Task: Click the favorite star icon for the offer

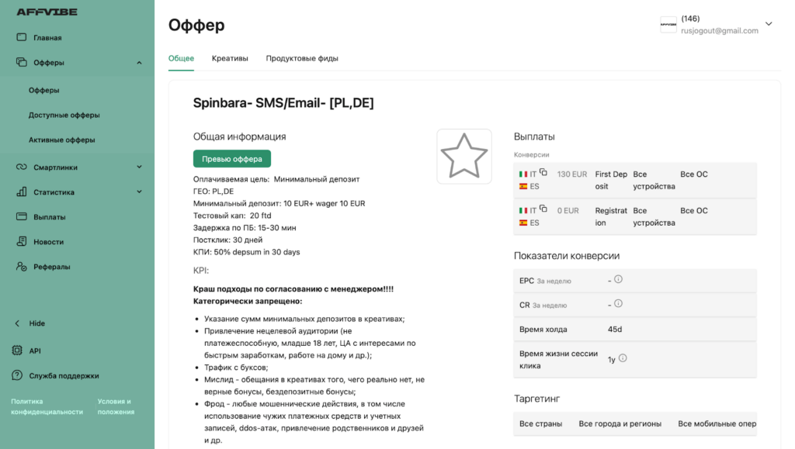Action: tap(464, 156)
